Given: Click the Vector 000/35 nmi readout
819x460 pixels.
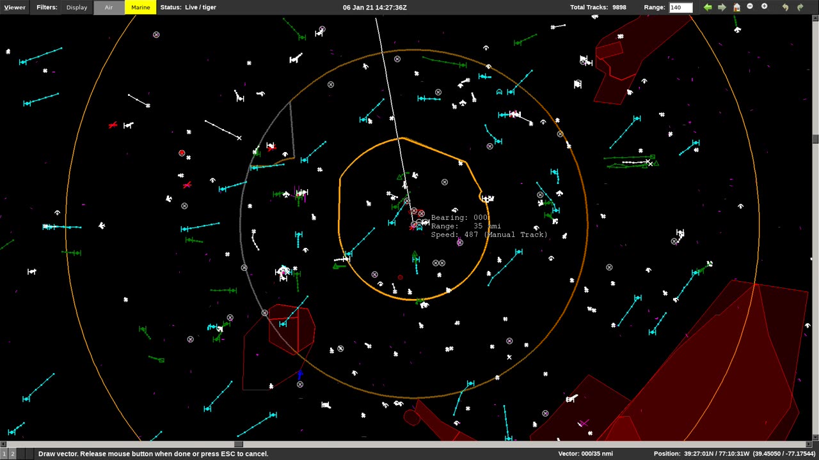Looking at the screenshot, I should point(585,454).
